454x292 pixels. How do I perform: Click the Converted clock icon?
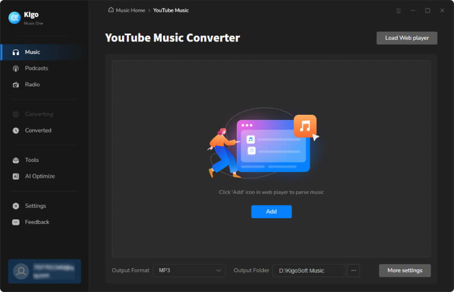click(x=16, y=131)
